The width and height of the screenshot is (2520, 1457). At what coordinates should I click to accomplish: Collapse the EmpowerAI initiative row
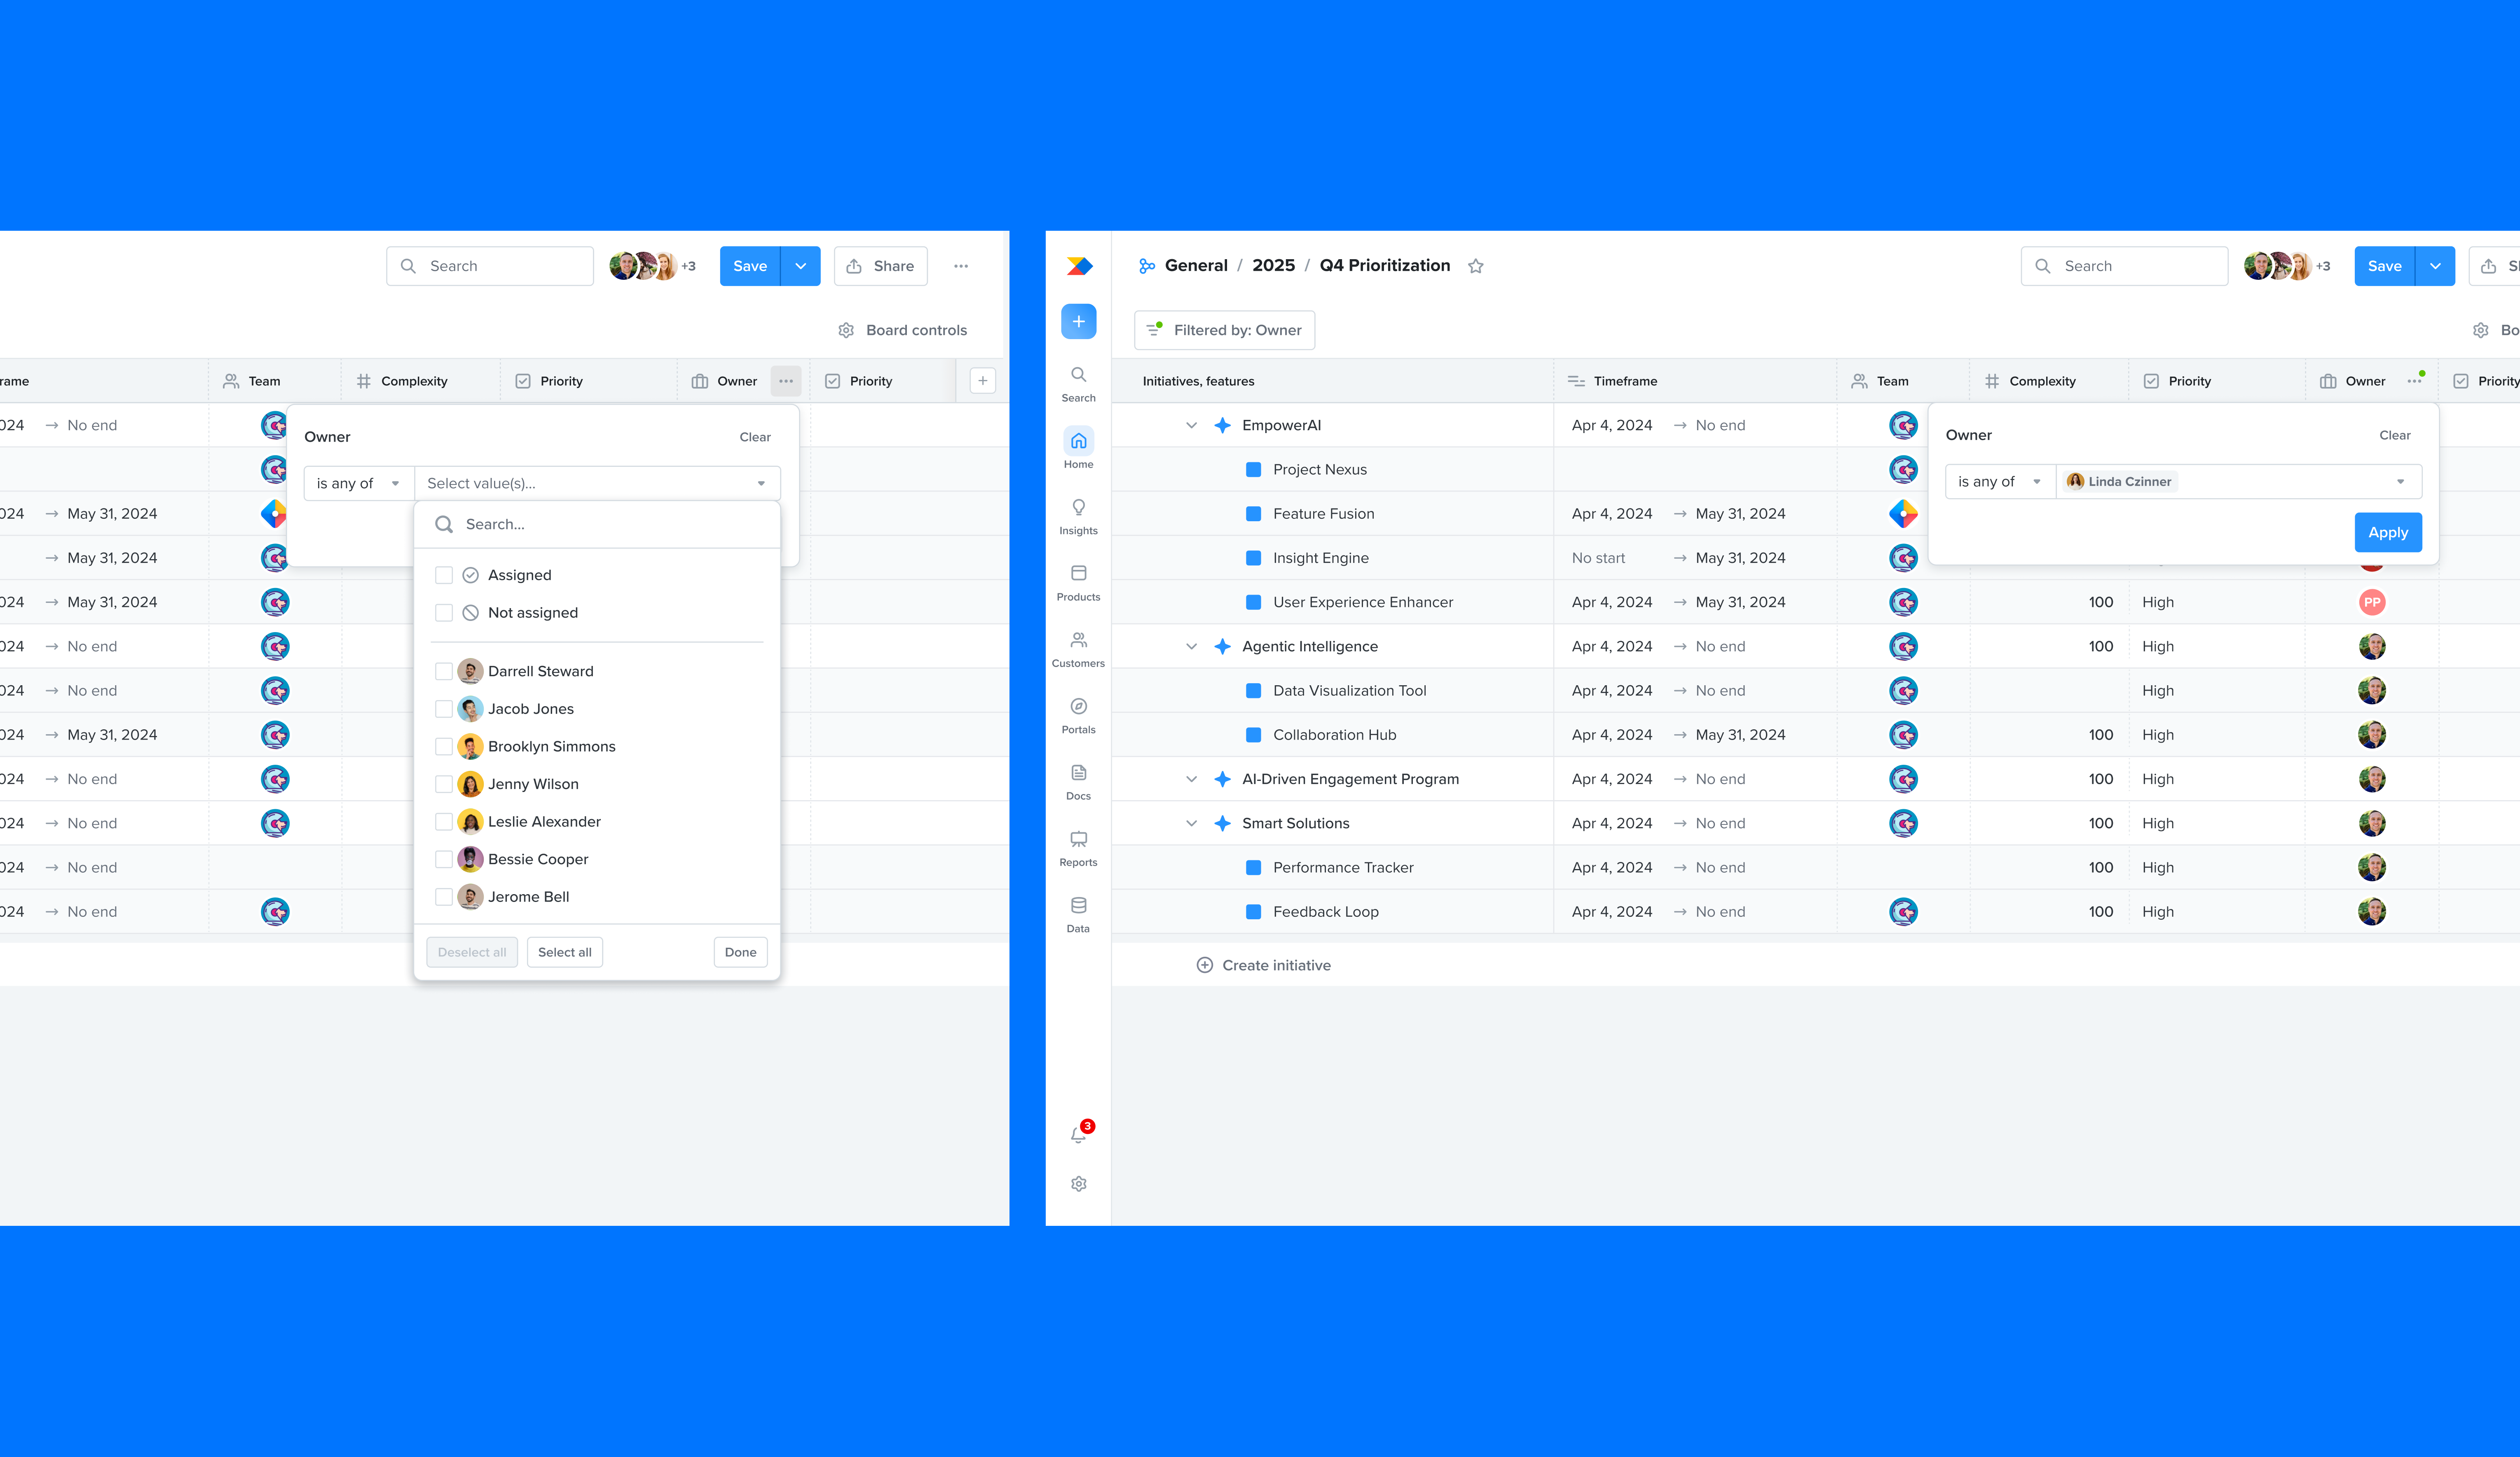1191,425
